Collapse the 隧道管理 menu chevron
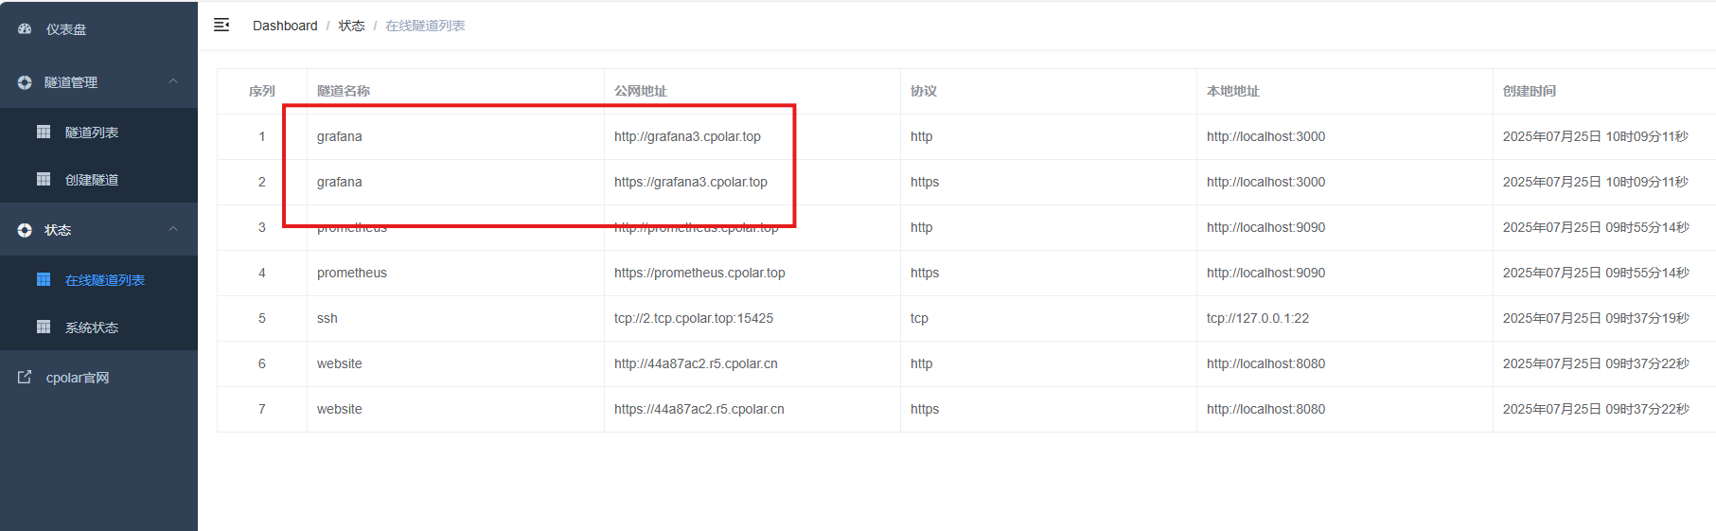The height and width of the screenshot is (531, 1716). [173, 81]
